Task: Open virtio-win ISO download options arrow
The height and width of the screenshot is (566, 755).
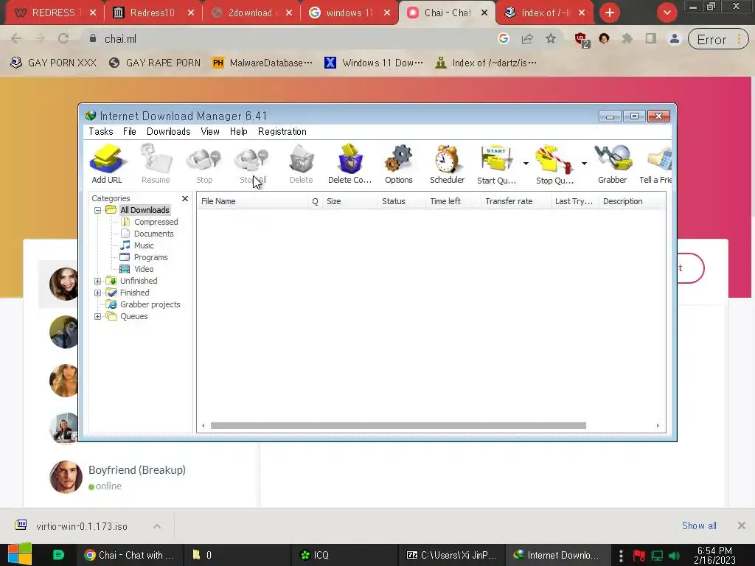Action: pyautogui.click(x=157, y=526)
